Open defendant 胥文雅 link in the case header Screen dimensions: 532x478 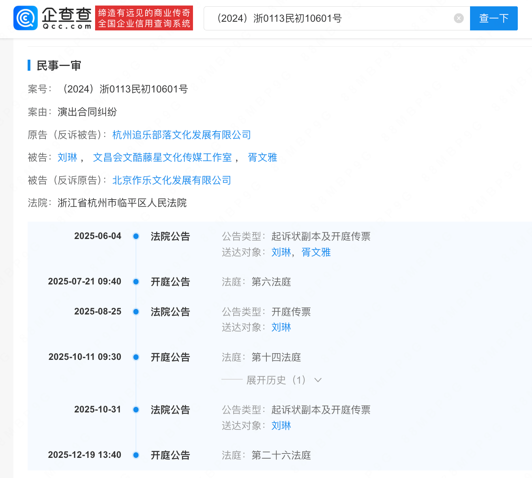pos(262,158)
